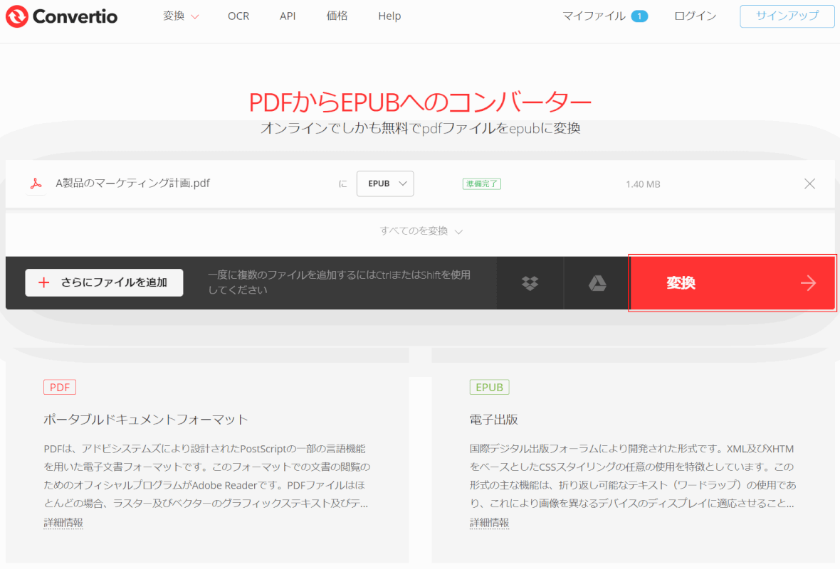The width and height of the screenshot is (840, 569).
Task: Click the Convertio logo icon
Action: 17,16
